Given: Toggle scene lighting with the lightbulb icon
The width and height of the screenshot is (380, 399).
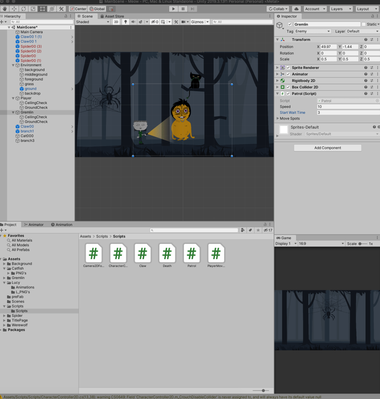Looking at the screenshot, I should [125, 22].
